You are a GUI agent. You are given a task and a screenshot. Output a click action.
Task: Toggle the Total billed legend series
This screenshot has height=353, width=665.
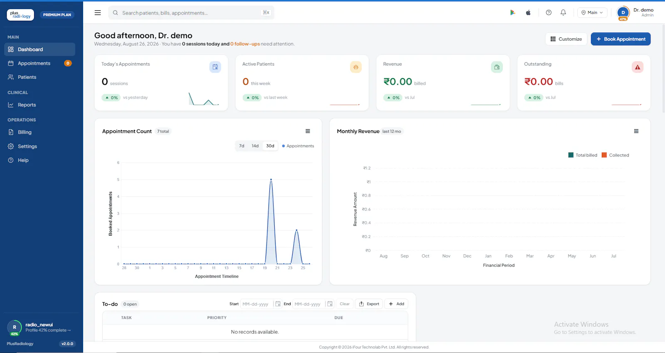[x=583, y=155]
